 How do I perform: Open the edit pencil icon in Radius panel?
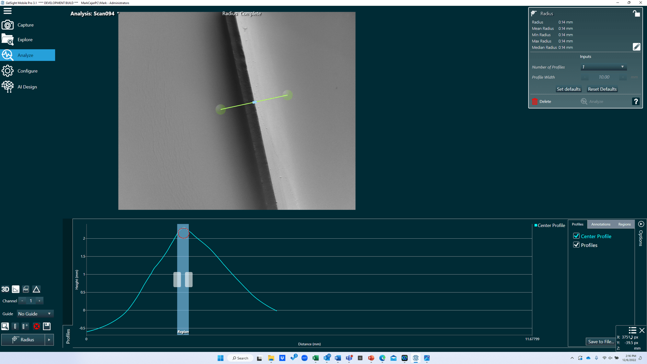[636, 46]
